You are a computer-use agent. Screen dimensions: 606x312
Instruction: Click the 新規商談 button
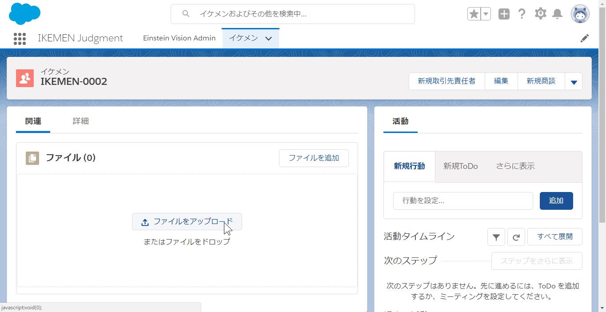(541, 81)
